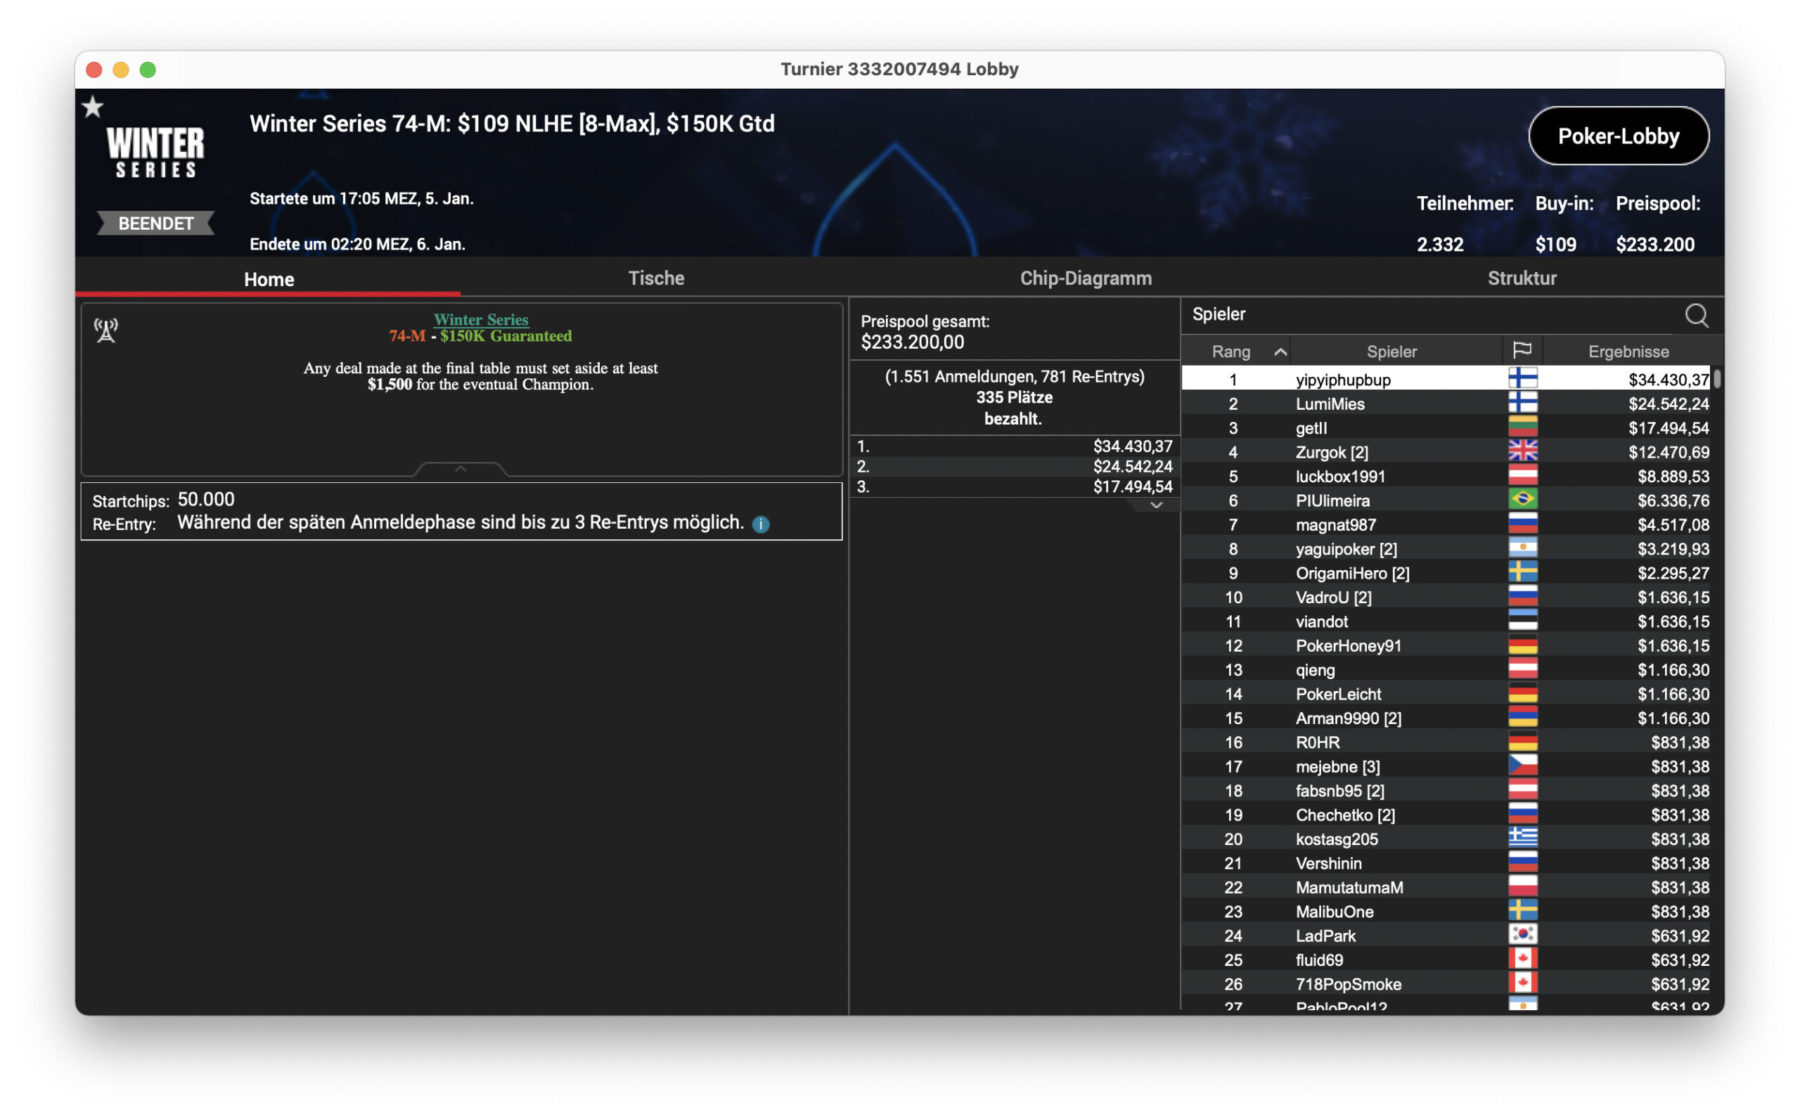Click the player list scrollbar thumb

(x=1716, y=378)
